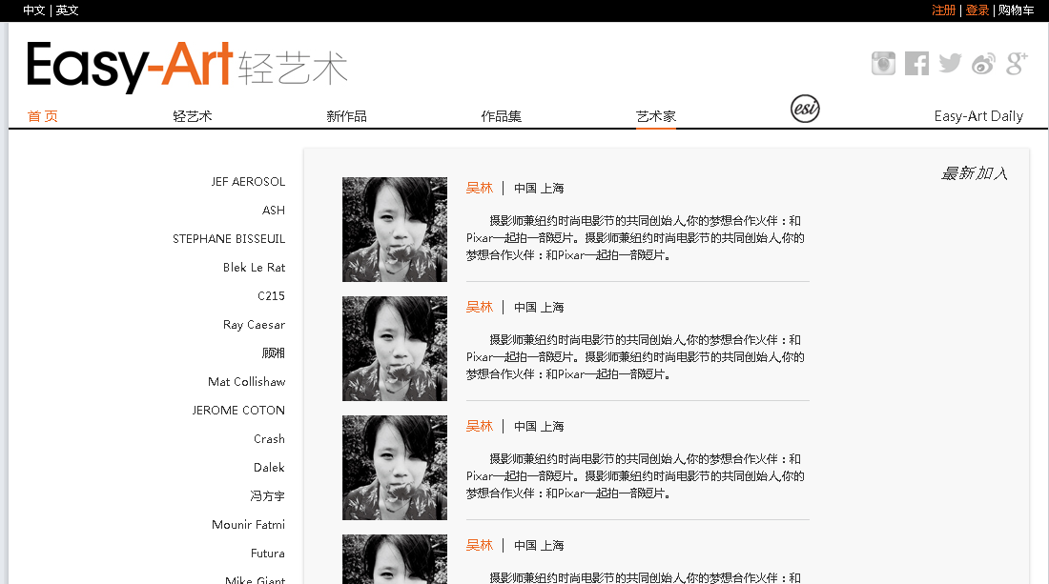Click the 登录 login link

pos(977,10)
